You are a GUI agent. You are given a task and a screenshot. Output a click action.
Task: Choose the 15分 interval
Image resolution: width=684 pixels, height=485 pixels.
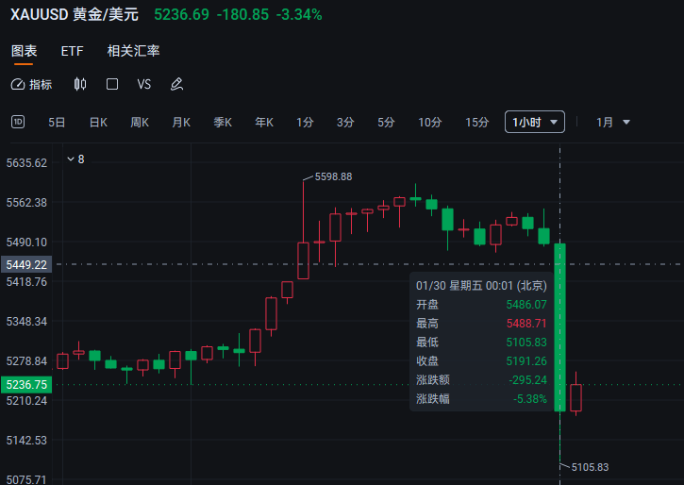coord(477,122)
